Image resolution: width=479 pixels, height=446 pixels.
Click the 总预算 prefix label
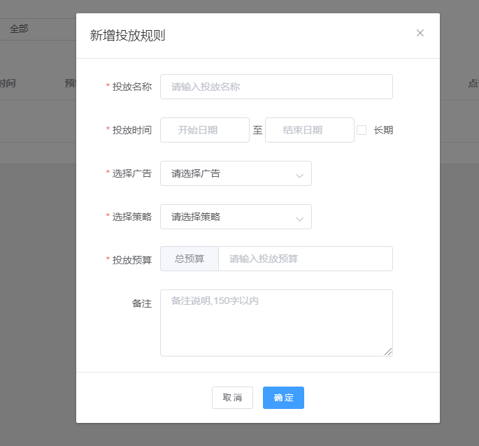(190, 259)
